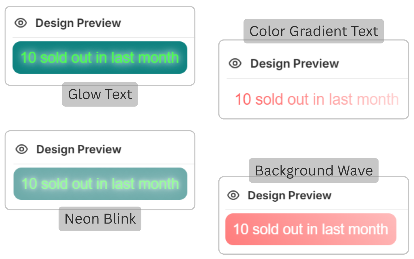414x259 pixels.
Task: Click the Design Preview heading under Background Wave
Action: (x=289, y=195)
